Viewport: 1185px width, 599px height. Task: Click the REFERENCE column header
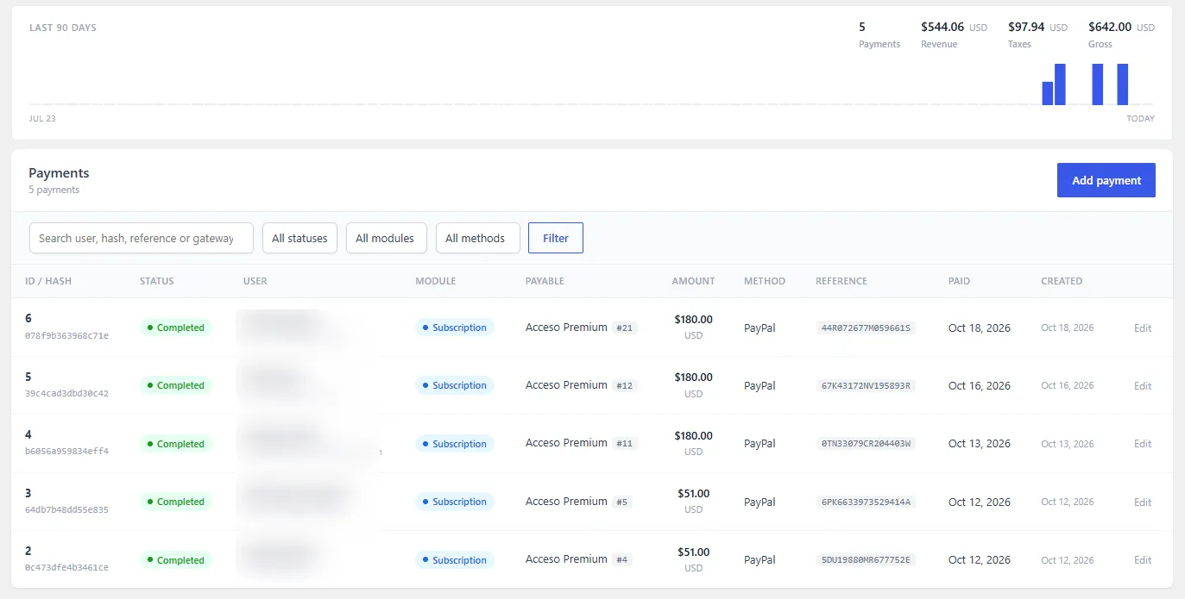(841, 281)
